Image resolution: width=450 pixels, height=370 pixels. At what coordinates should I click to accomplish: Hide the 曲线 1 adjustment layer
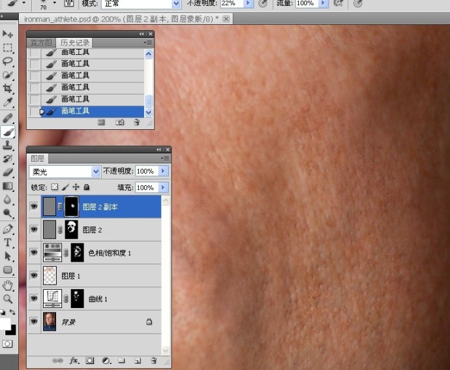pos(33,298)
